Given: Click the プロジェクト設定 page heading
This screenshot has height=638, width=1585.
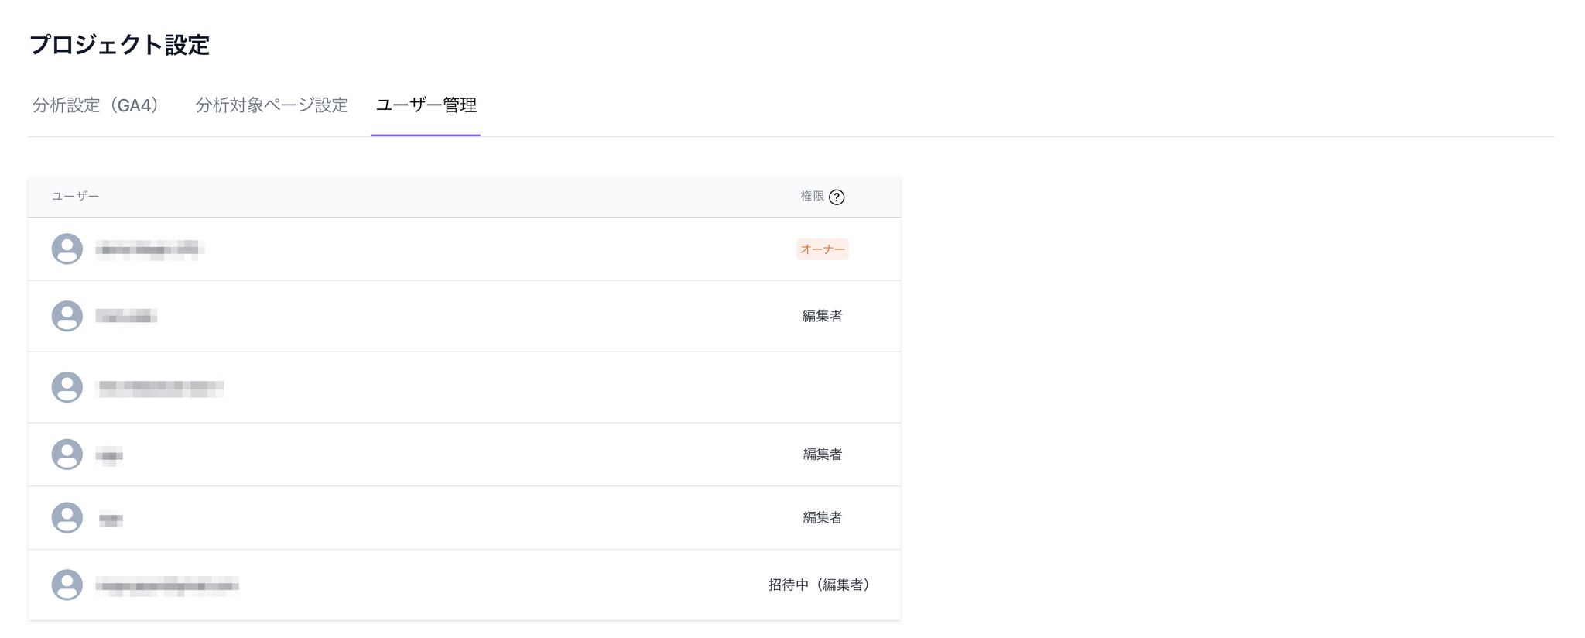Looking at the screenshot, I should point(119,45).
